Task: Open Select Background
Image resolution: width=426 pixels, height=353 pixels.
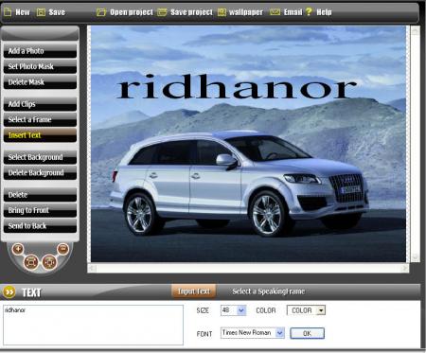Action: pyautogui.click(x=40, y=157)
